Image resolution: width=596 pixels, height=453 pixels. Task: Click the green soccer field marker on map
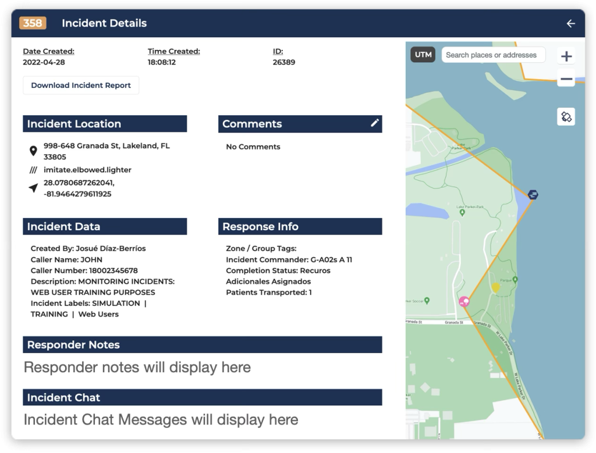[x=427, y=301]
